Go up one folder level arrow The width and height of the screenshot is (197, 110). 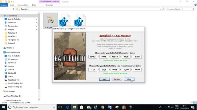[14, 9]
